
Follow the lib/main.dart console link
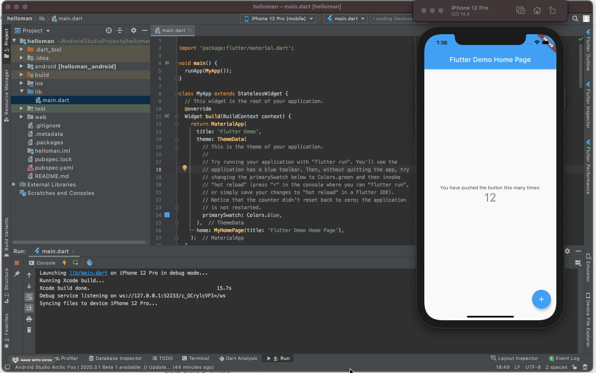[88, 273]
